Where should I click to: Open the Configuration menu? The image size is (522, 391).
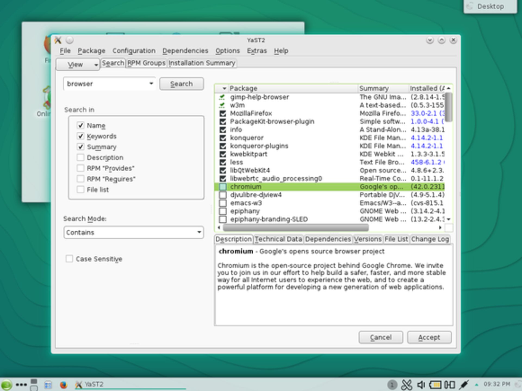point(134,51)
